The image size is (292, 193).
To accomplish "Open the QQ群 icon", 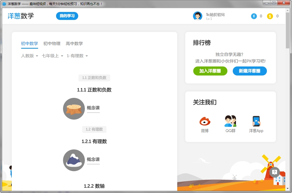I will (x=230, y=121).
